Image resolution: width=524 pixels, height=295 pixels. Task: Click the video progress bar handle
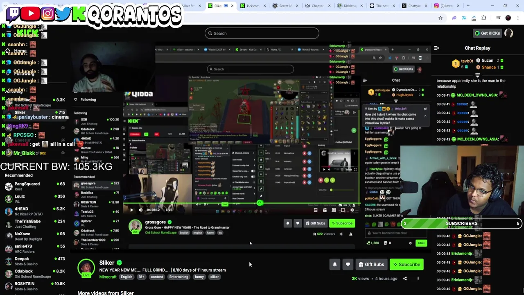click(x=260, y=203)
